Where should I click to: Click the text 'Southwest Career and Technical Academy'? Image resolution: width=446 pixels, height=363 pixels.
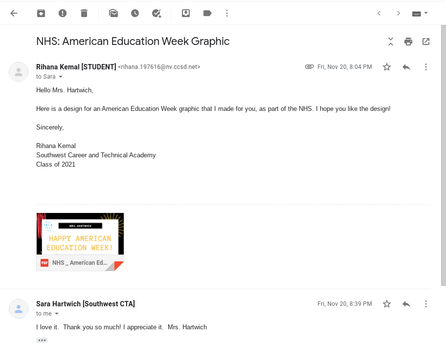(96, 155)
